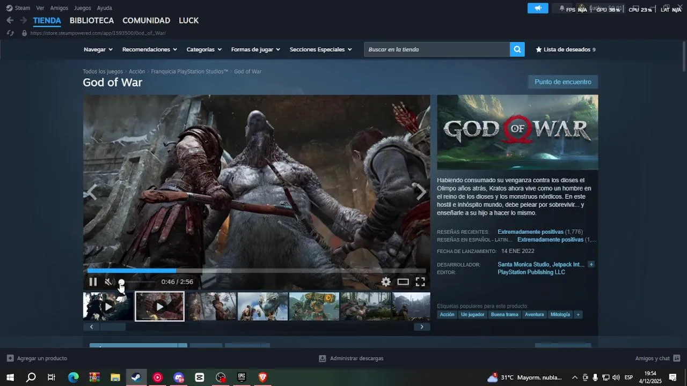This screenshot has height=386, width=687.
Task: View the fifth screenshot thumbnail
Action: [314, 306]
